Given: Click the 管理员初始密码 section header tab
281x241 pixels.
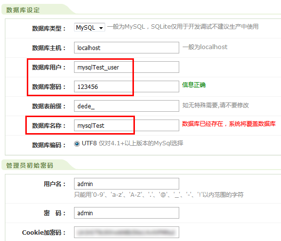Looking at the screenshot, I should tap(30, 165).
